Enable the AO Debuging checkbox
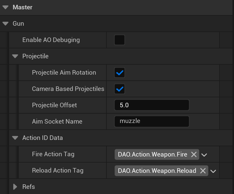The image size is (234, 194). tap(119, 40)
